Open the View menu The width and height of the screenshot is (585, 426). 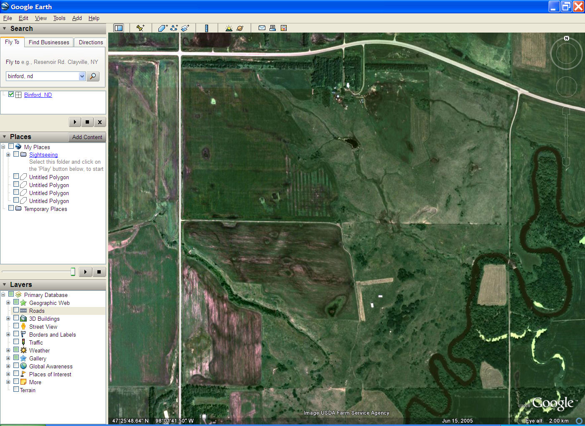(x=41, y=18)
